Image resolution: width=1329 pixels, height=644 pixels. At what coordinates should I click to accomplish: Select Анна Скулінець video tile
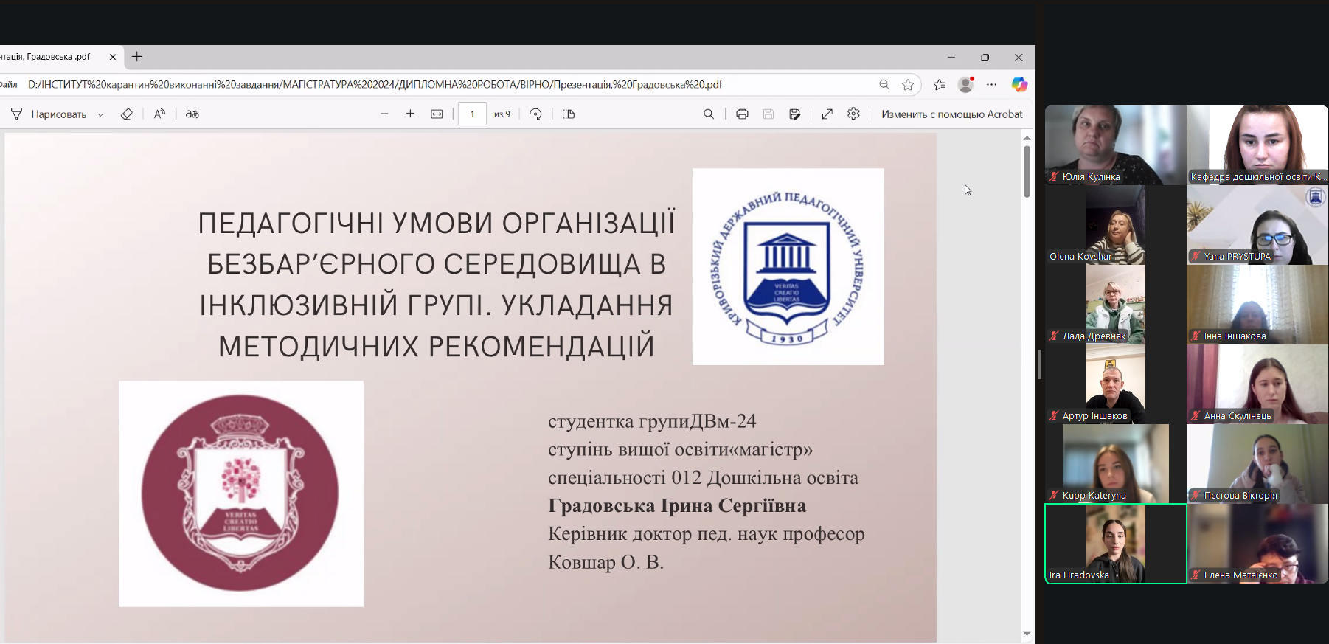point(1257,384)
